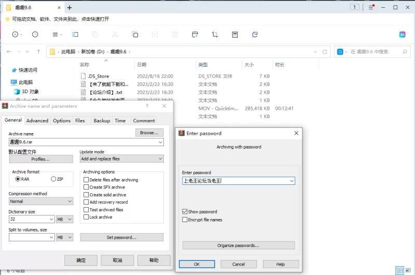
Task: Click the new window toolbar icon
Action: pos(195,34)
